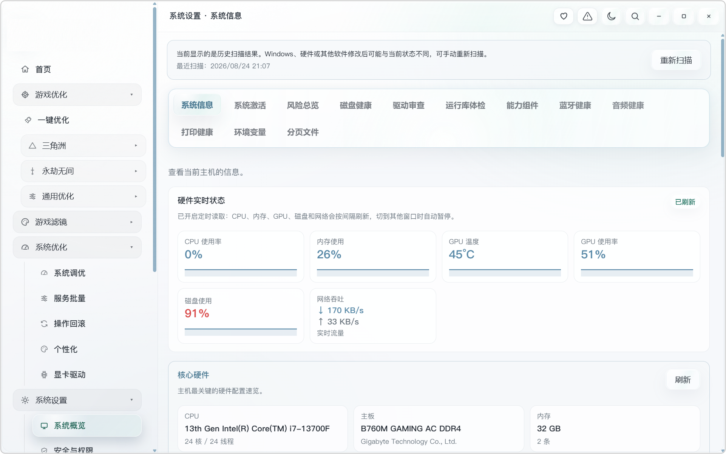This screenshot has height=454, width=726.
Task: Click the palette icon next to 个性化
Action: pyautogui.click(x=44, y=349)
